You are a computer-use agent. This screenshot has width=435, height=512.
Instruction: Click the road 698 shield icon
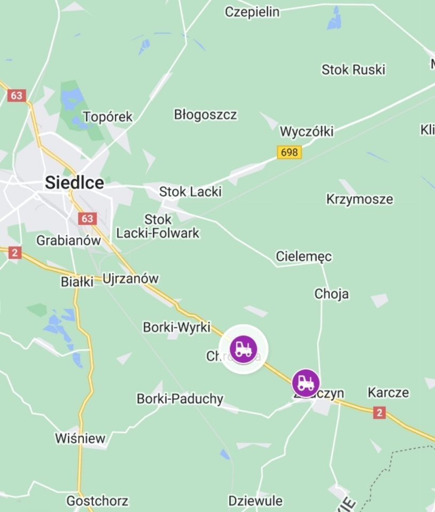click(x=289, y=152)
